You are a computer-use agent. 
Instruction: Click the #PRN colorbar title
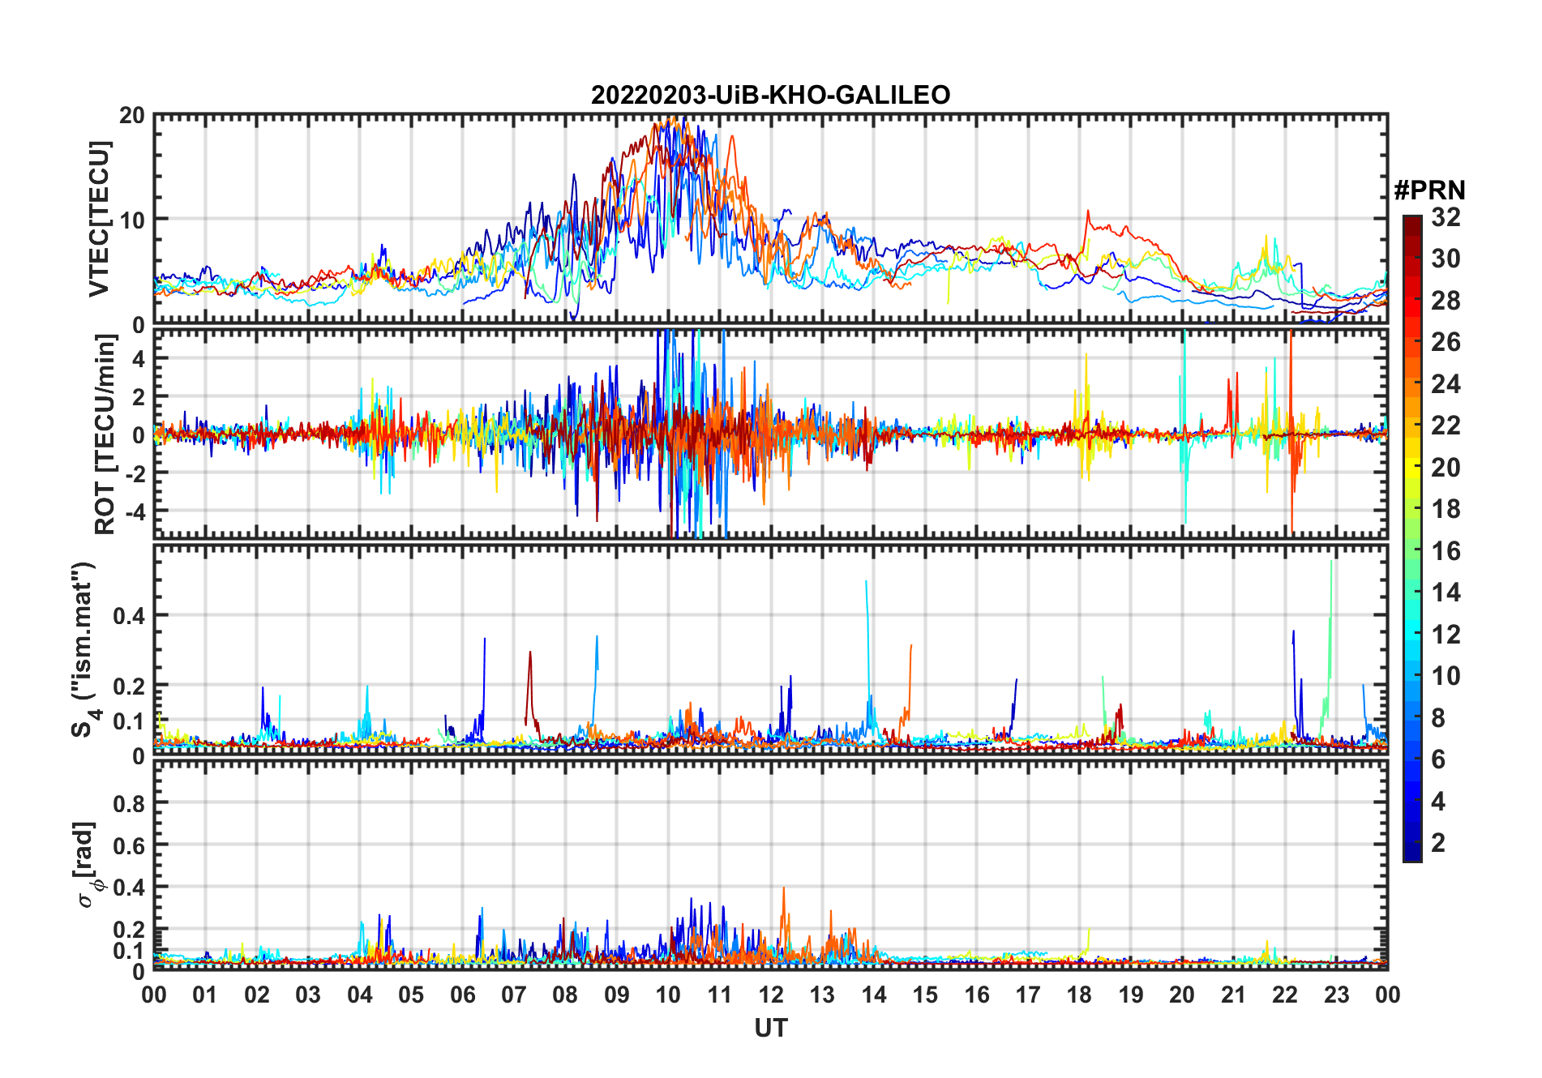[1429, 190]
